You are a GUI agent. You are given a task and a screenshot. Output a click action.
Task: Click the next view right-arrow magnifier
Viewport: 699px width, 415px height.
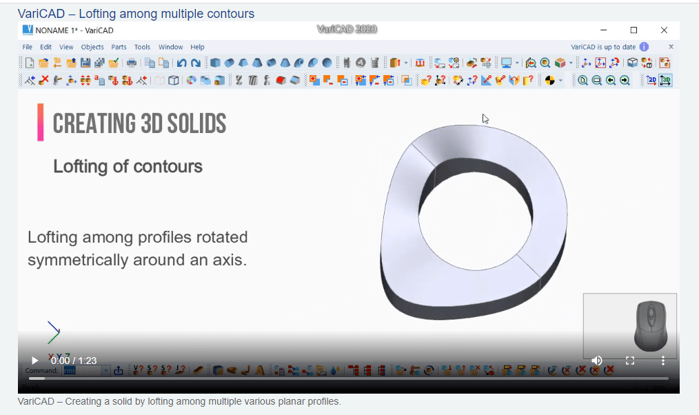(x=625, y=80)
